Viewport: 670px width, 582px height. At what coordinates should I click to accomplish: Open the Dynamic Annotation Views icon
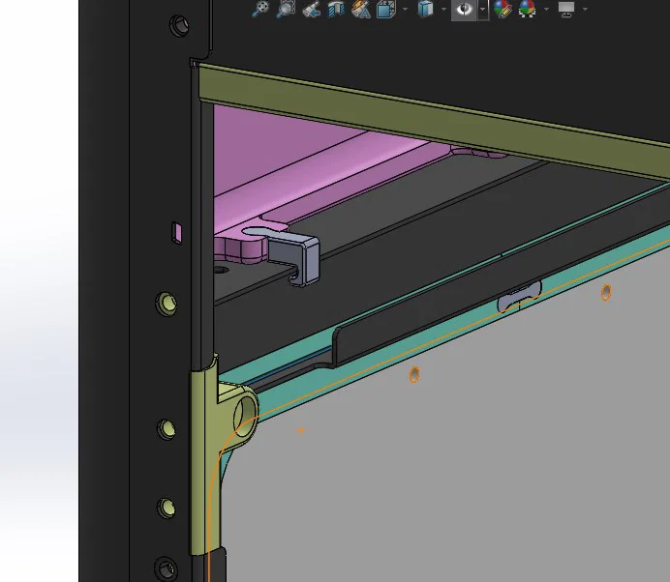pyautogui.click(x=361, y=9)
